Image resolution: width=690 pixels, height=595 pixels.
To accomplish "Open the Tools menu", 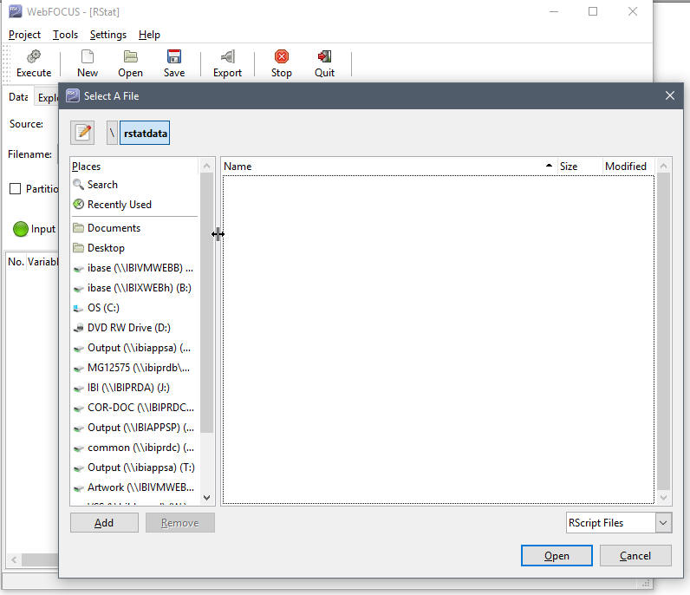I will (x=65, y=35).
